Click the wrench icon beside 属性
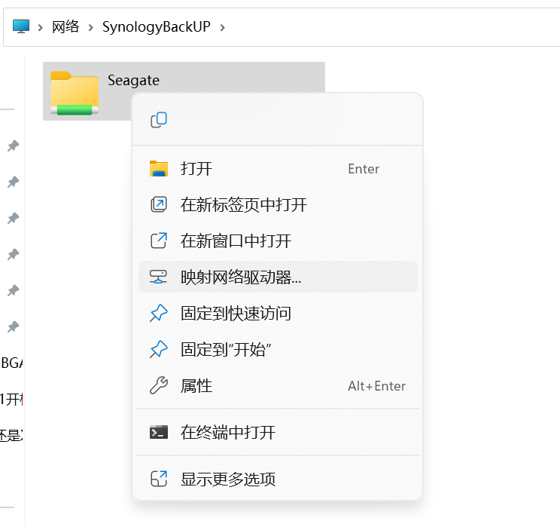 pyautogui.click(x=159, y=386)
